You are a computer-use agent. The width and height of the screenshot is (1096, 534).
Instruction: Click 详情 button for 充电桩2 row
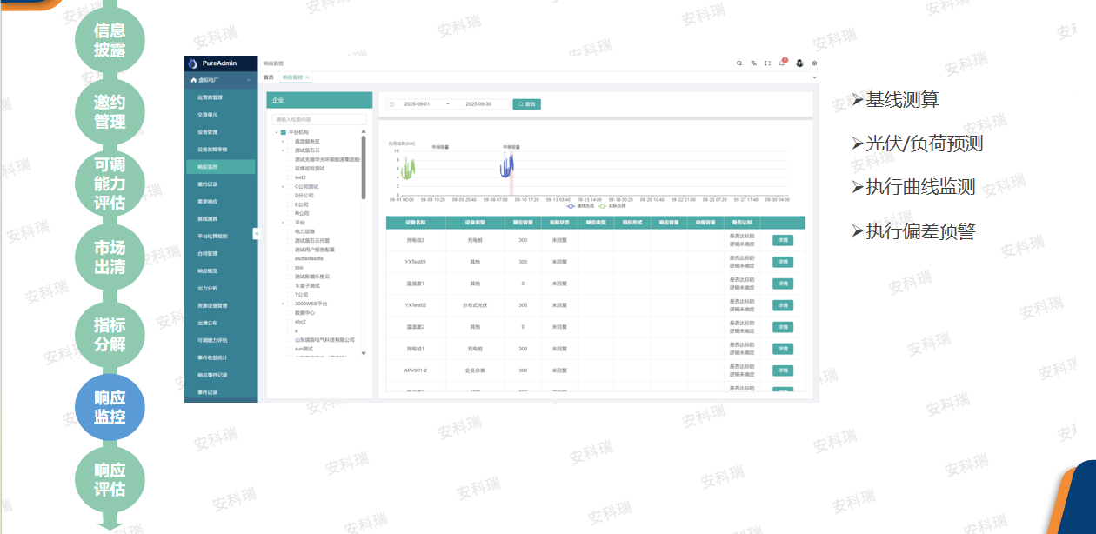(783, 240)
